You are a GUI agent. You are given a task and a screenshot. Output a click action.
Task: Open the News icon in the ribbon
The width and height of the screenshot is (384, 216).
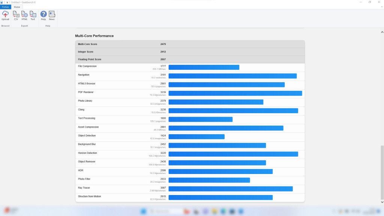pos(52,16)
